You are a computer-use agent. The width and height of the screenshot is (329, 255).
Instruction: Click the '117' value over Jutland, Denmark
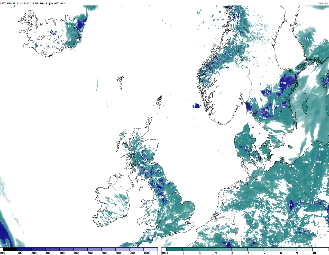247,148
